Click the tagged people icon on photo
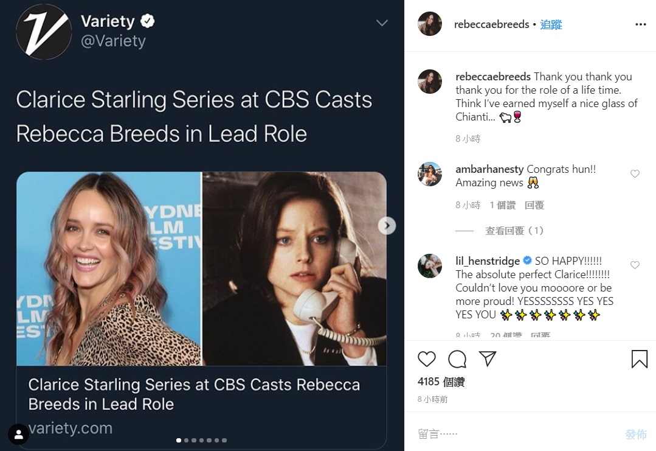 pos(19,435)
